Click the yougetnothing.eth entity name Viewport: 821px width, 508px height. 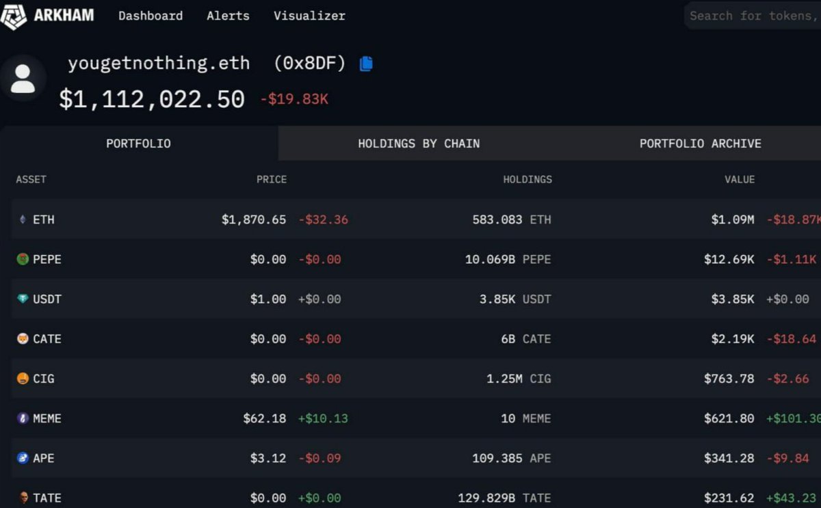click(159, 64)
